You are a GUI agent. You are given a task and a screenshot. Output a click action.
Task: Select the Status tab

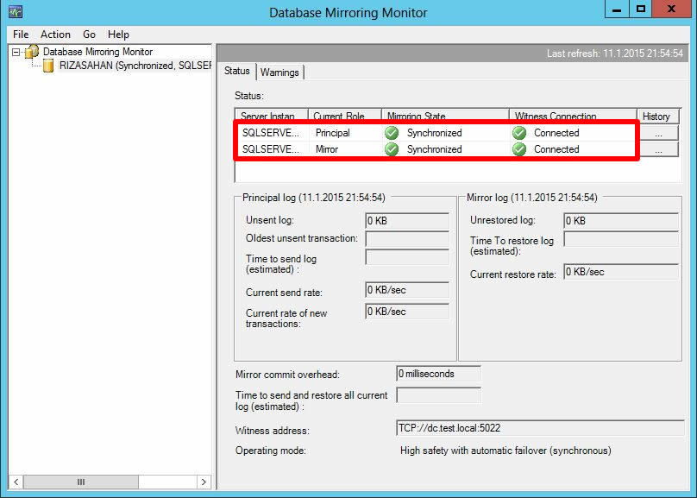click(x=237, y=72)
